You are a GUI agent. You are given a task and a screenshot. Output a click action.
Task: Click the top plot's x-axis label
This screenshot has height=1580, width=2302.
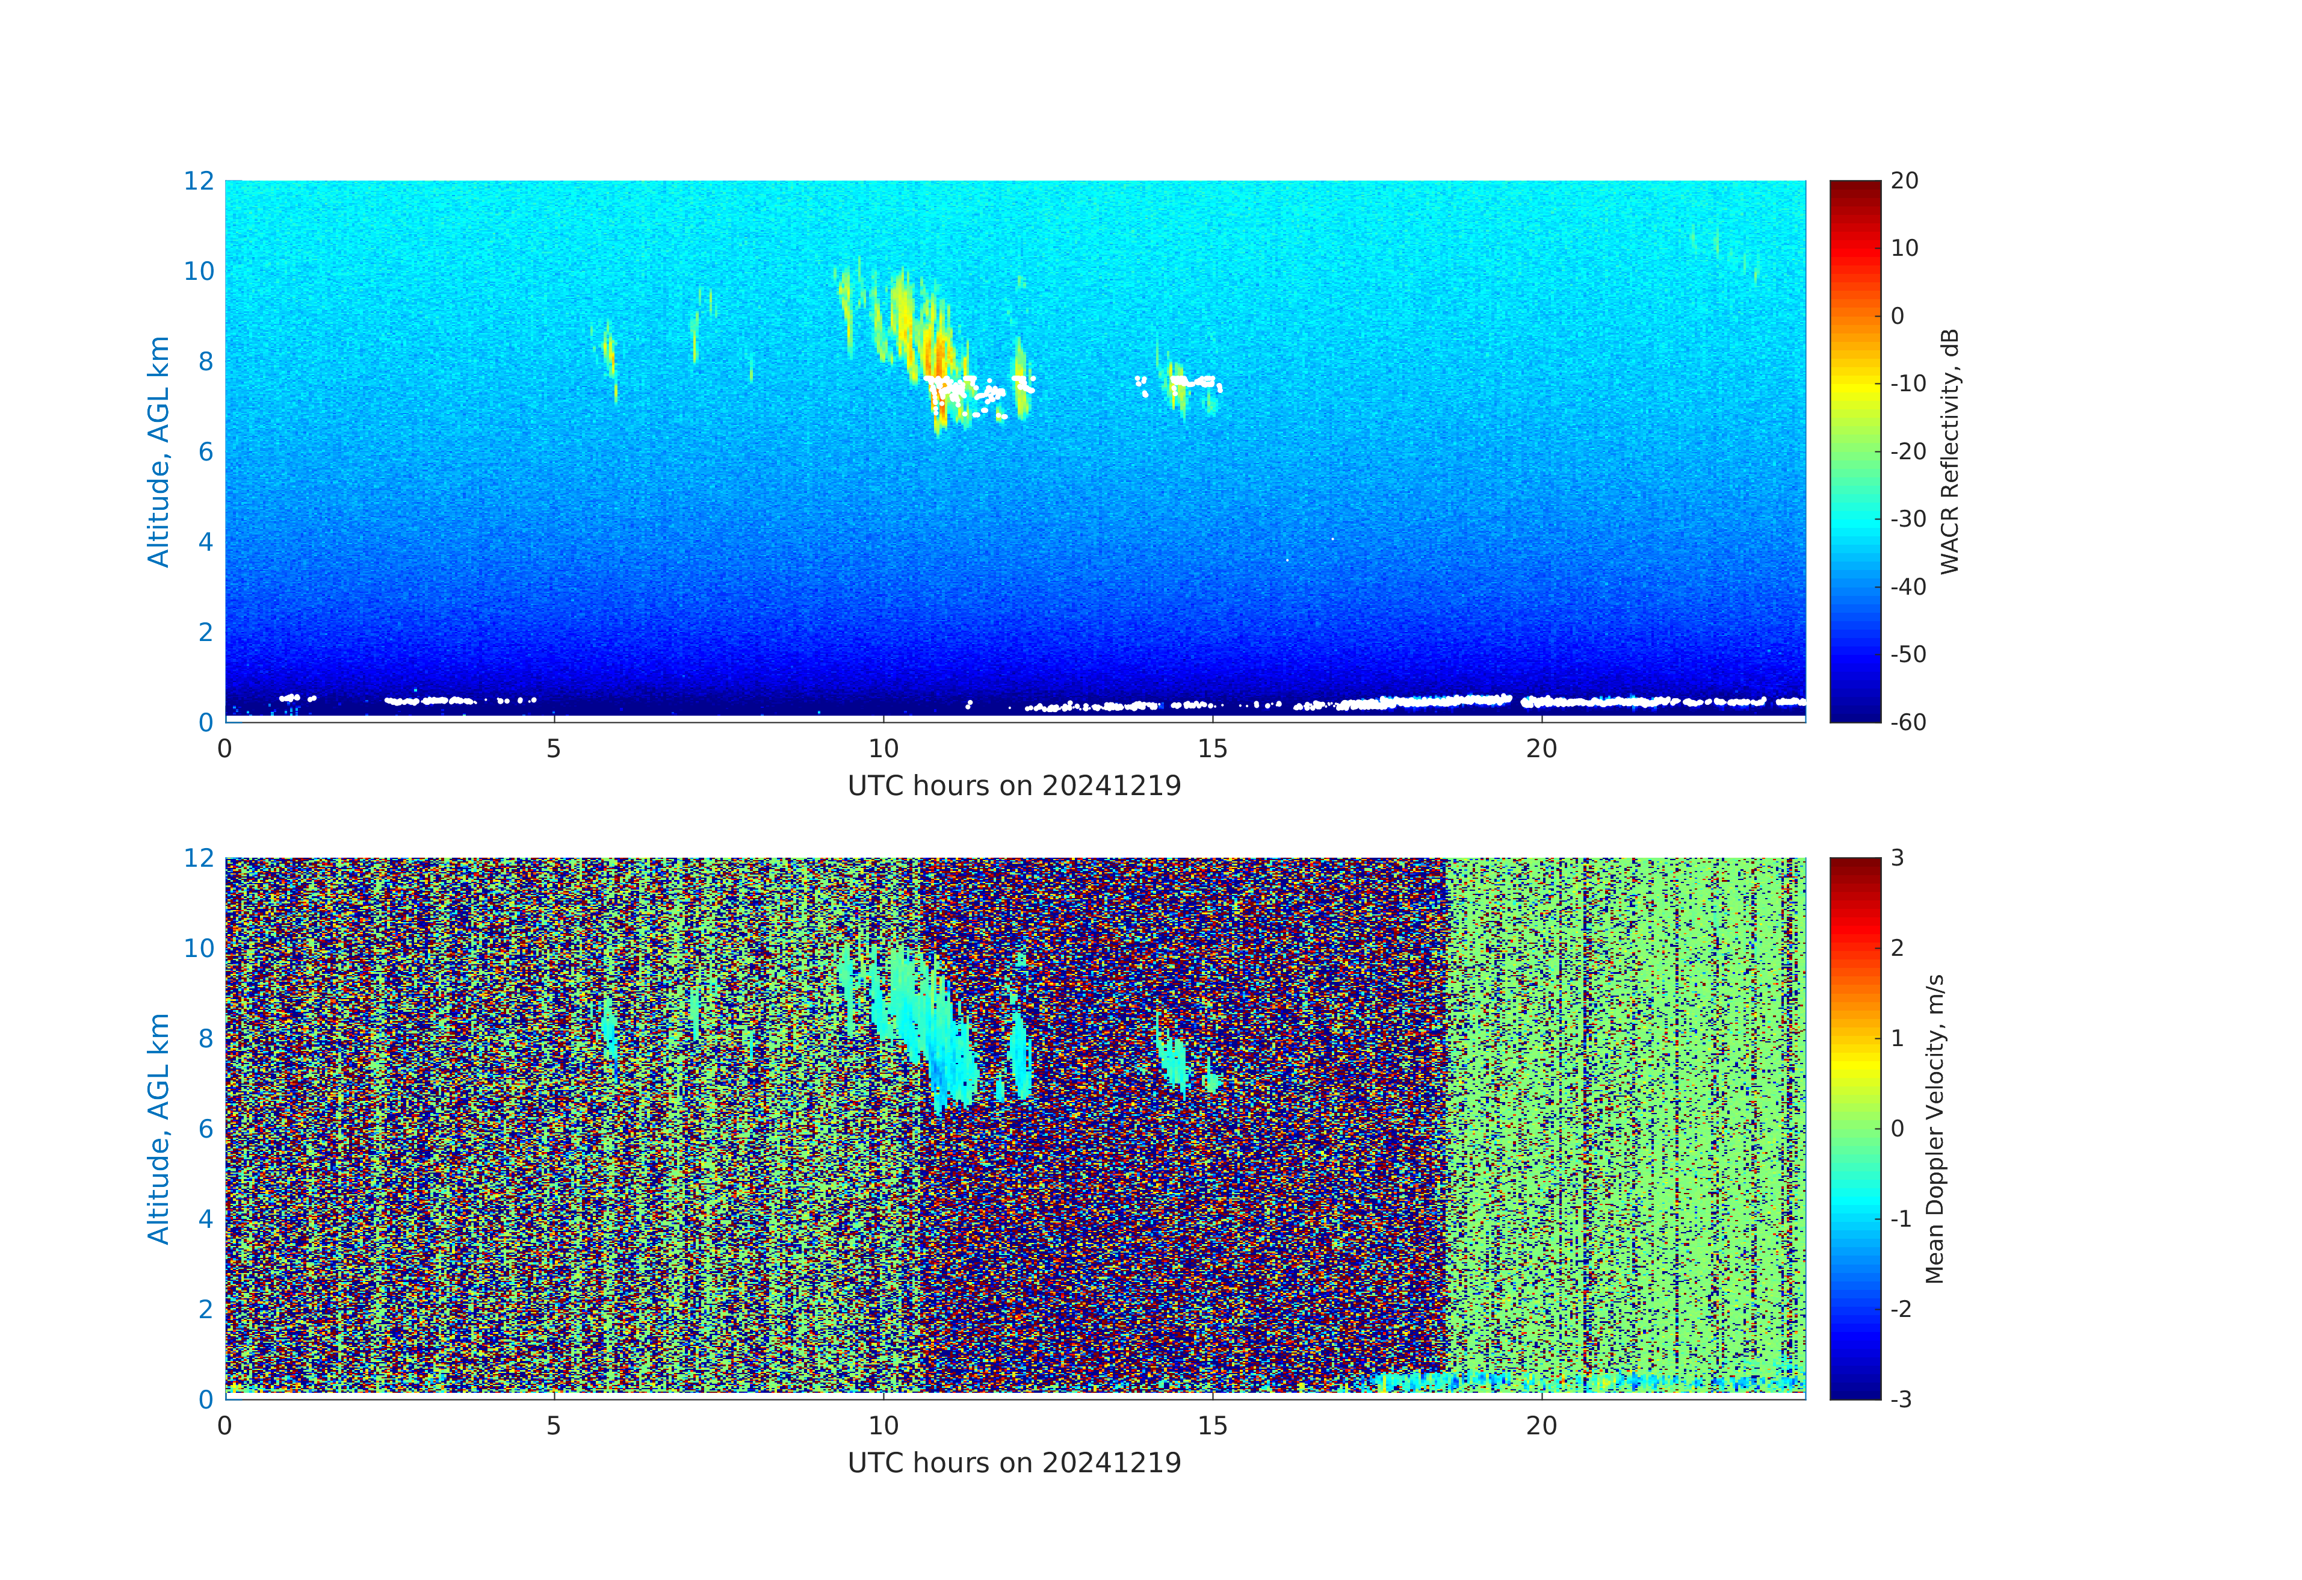tap(1014, 785)
